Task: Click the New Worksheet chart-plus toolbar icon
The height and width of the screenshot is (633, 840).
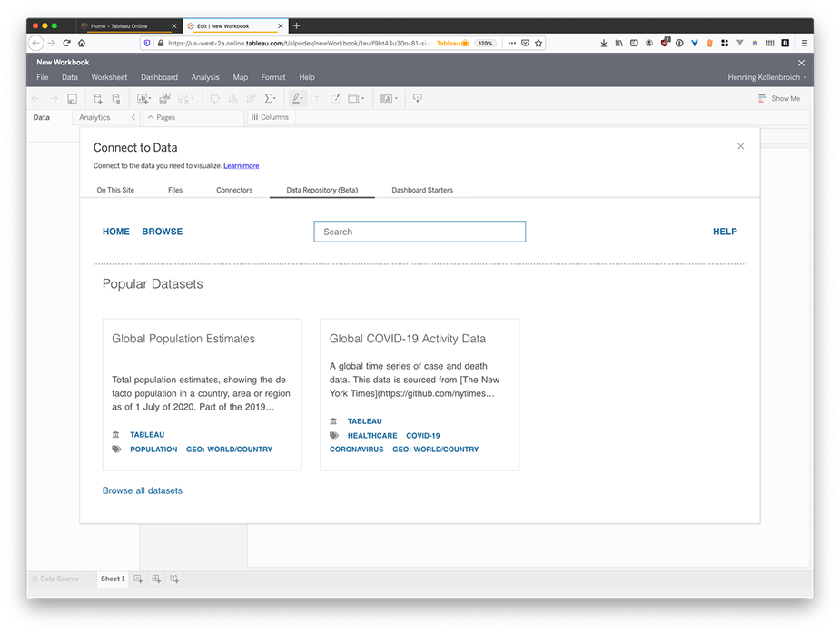Action: [x=143, y=99]
